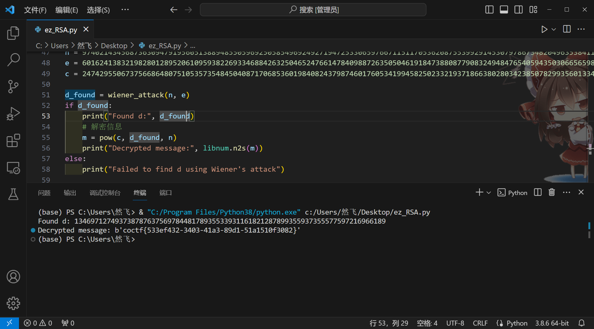Toggle the bottom panel layout icon

pos(504,10)
